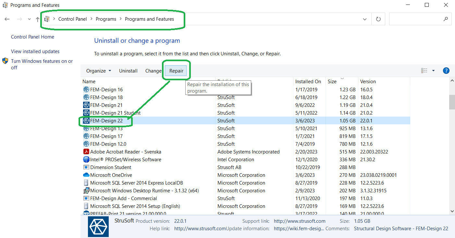The width and height of the screenshot is (455, 238).
Task: Click the search magnifier icon
Action: click(x=446, y=19)
